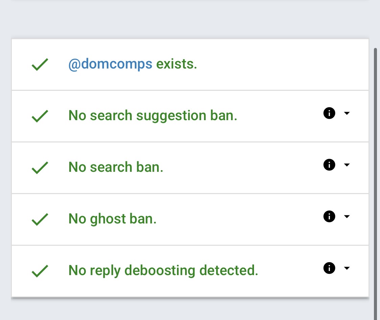The image size is (380, 320).
Task: Open info icon for search ban row
Action: tap(329, 165)
